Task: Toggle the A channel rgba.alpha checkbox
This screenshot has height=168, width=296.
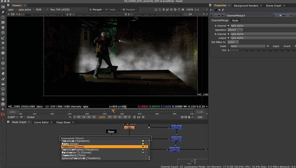Action: (228, 26)
